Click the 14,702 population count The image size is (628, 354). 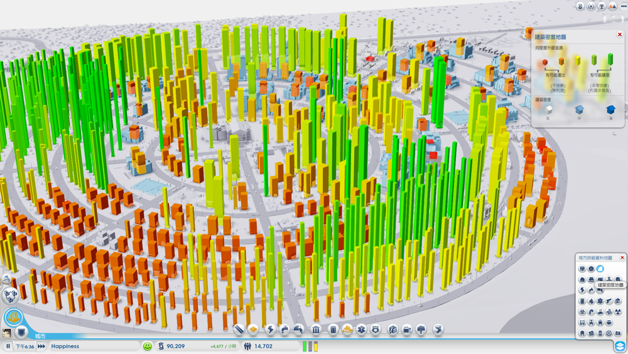pyautogui.click(x=263, y=346)
